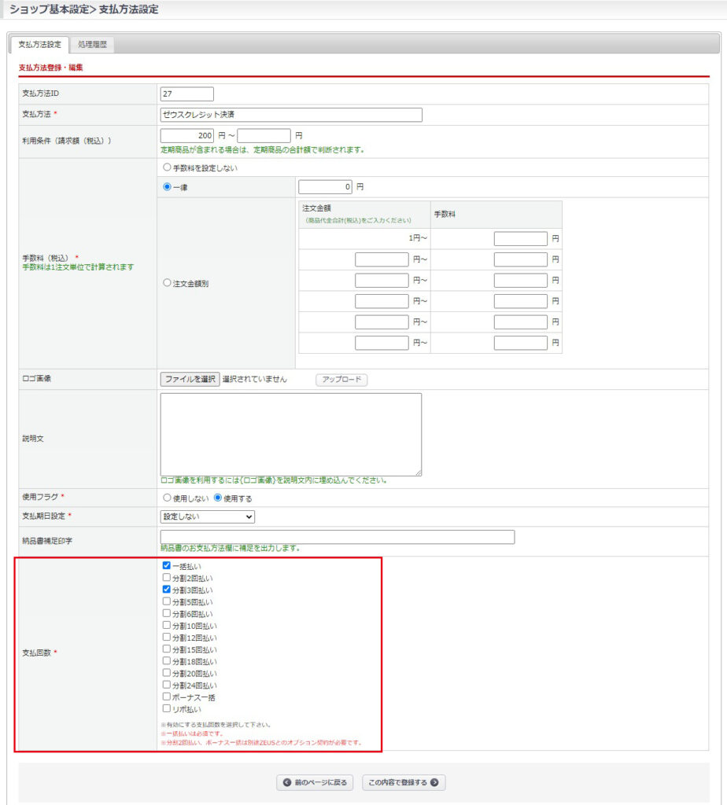Click この内容で登録する submit button
This screenshot has width=727, height=805.
(404, 783)
